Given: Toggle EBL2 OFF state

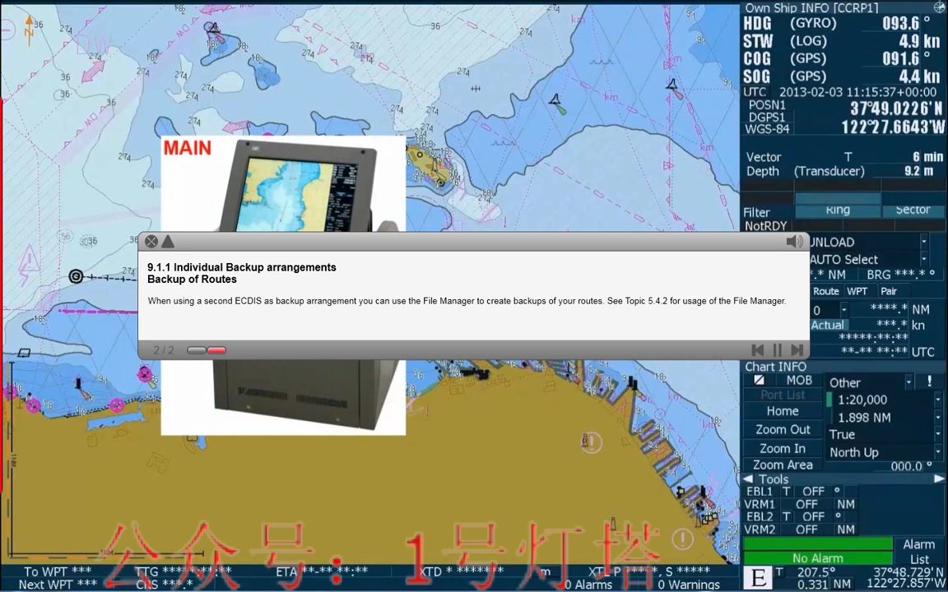Looking at the screenshot, I should coord(813,517).
